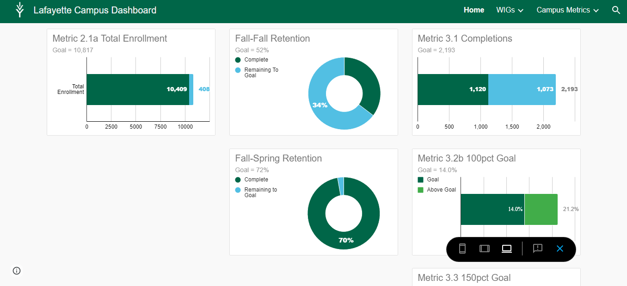This screenshot has height=286, width=627.
Task: Click the 1,073 completions blue bar
Action: 522,89
